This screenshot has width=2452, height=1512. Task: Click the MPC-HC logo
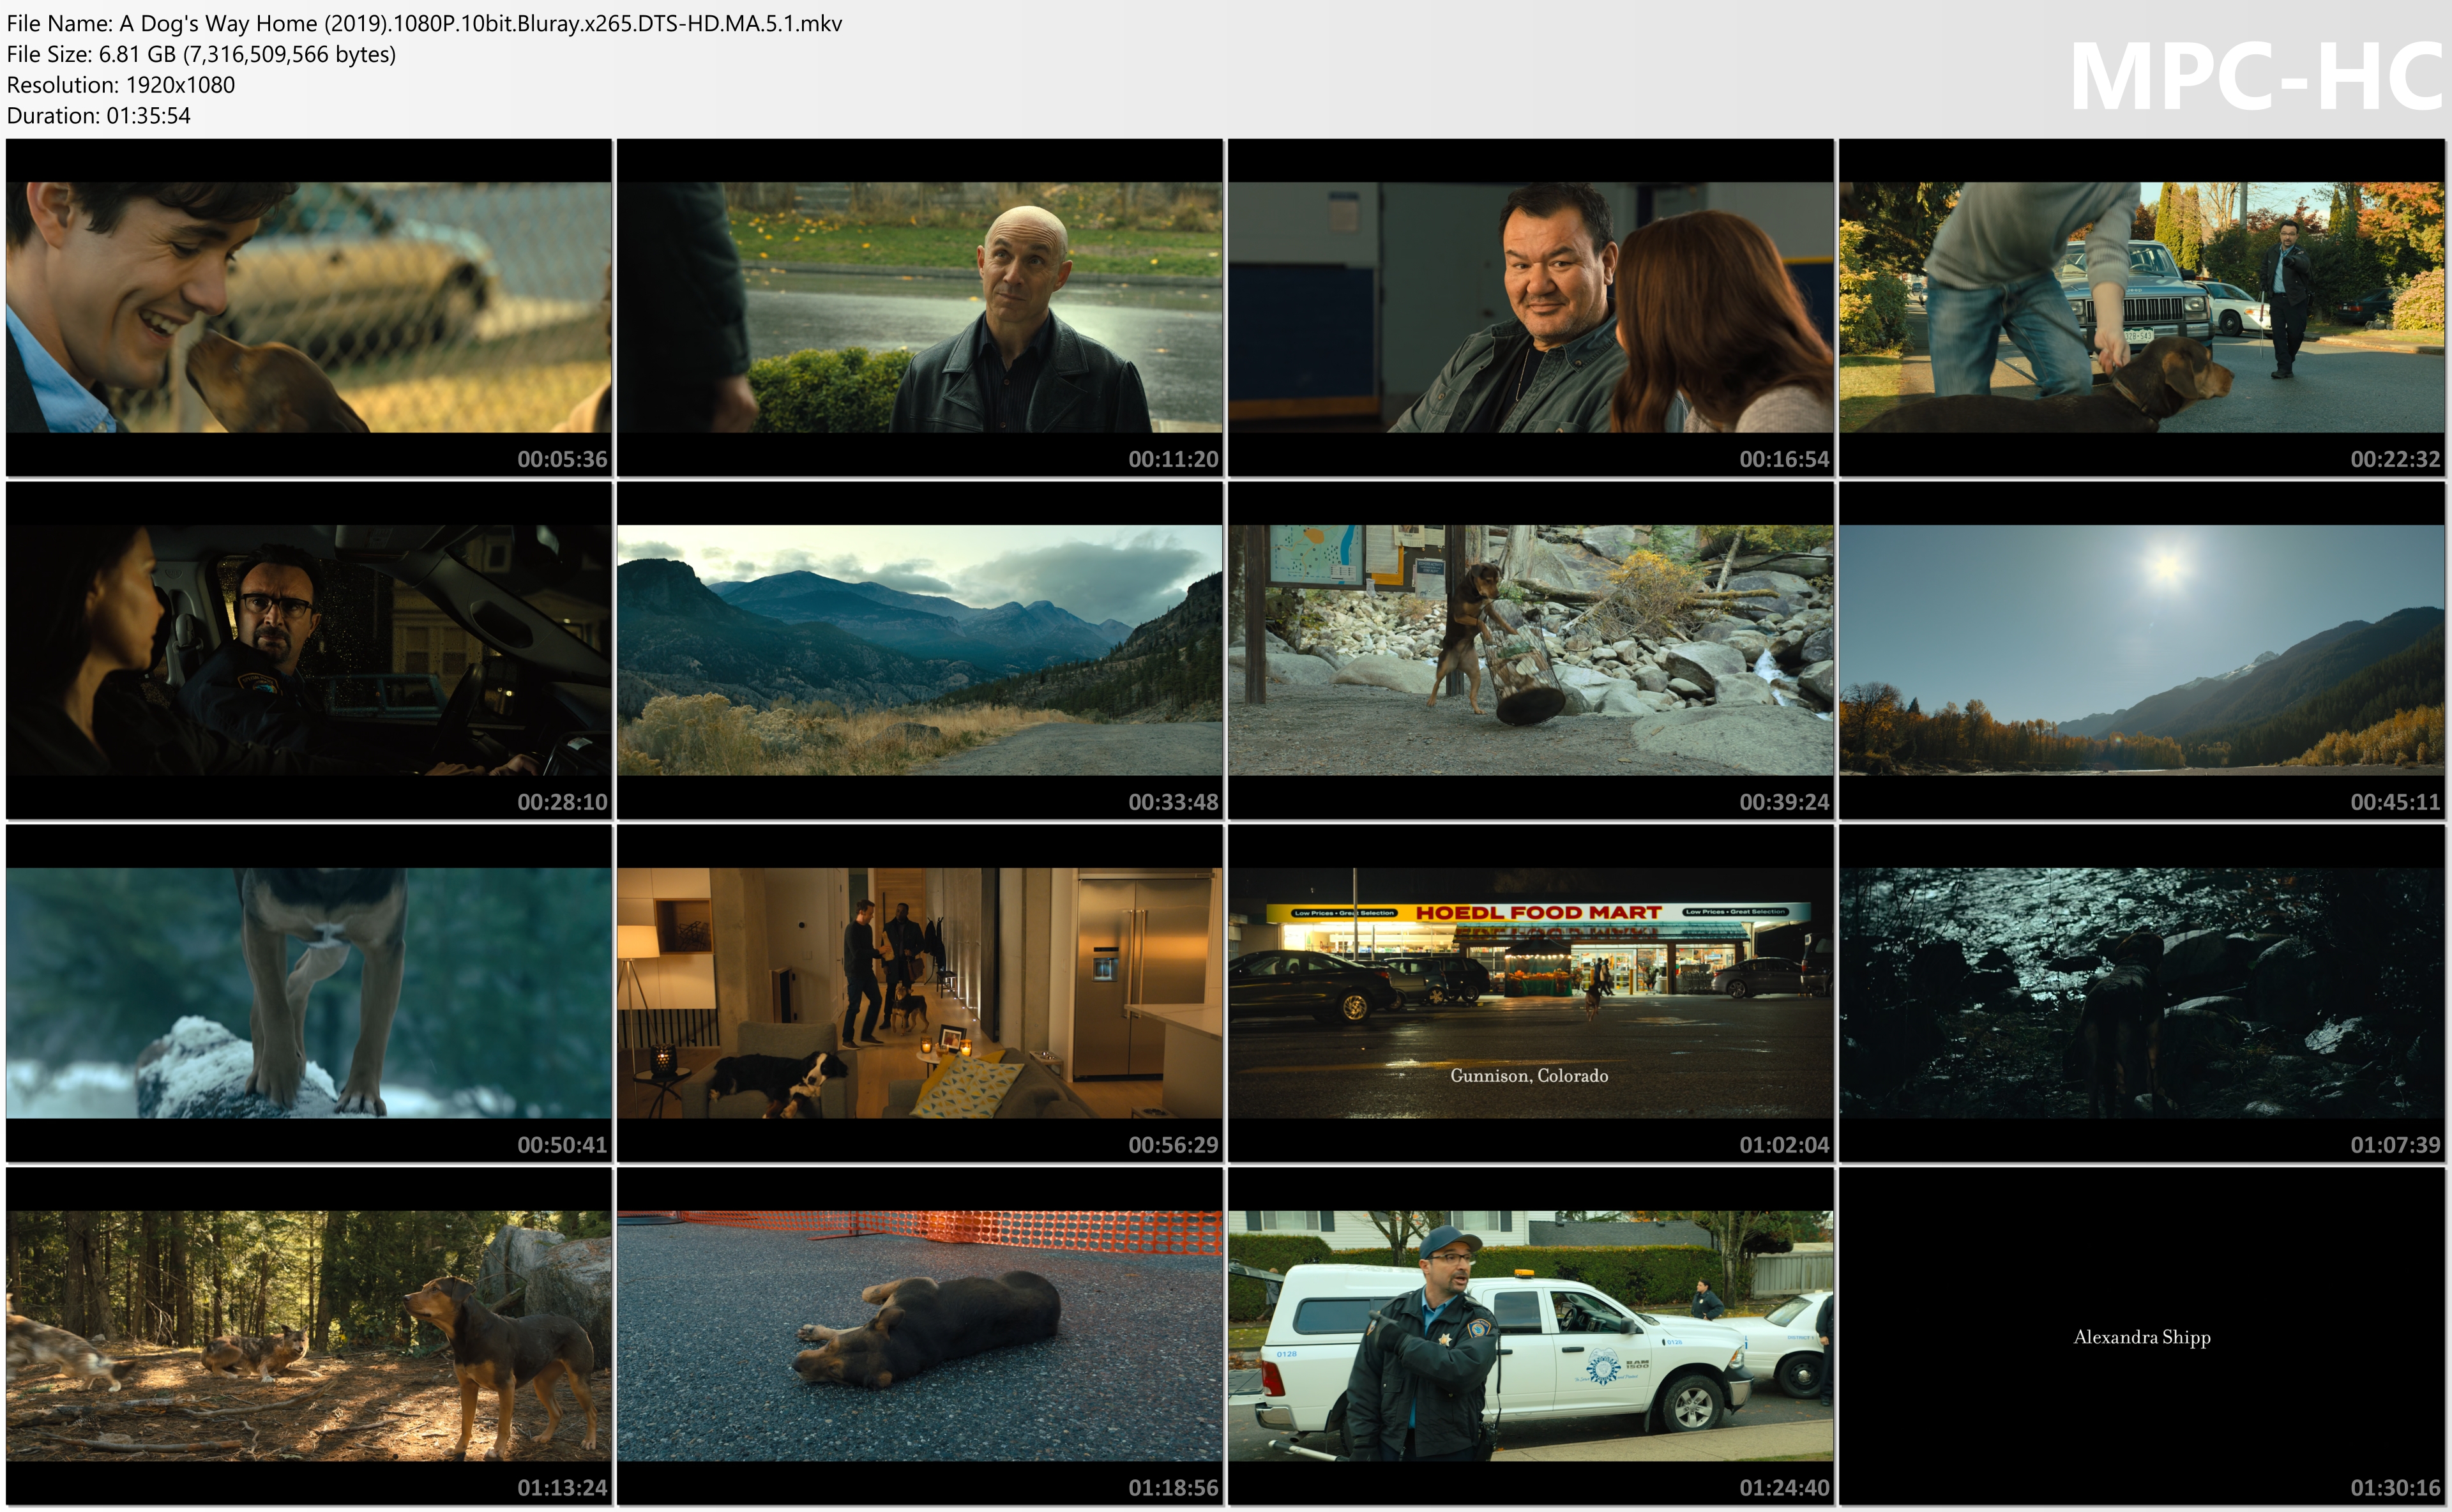pos(2255,78)
